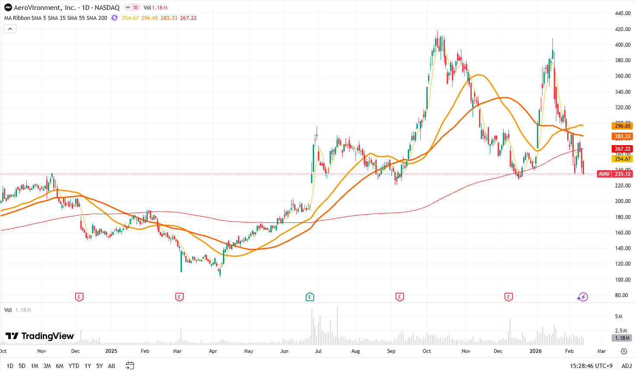
Task: Click the 2025 label on time axis
Action: pos(111,351)
